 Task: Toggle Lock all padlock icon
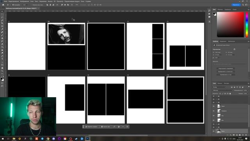tap(230, 94)
